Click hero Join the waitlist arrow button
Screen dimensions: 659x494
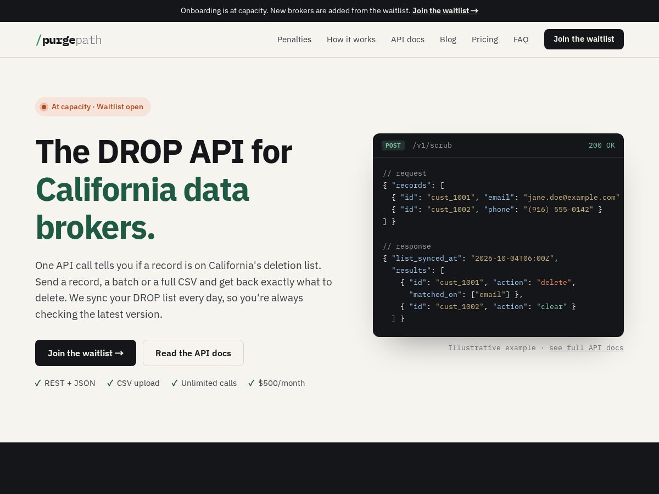86,353
